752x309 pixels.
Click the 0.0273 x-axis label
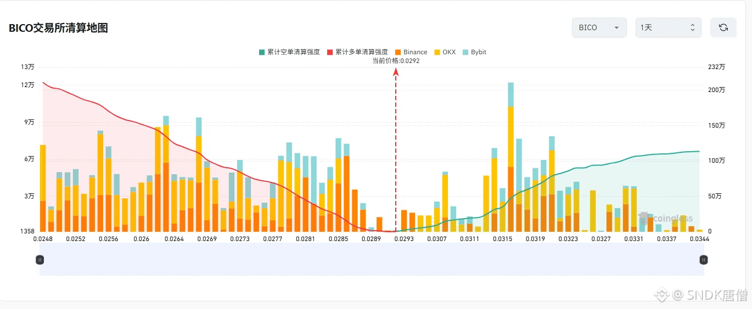(x=240, y=239)
